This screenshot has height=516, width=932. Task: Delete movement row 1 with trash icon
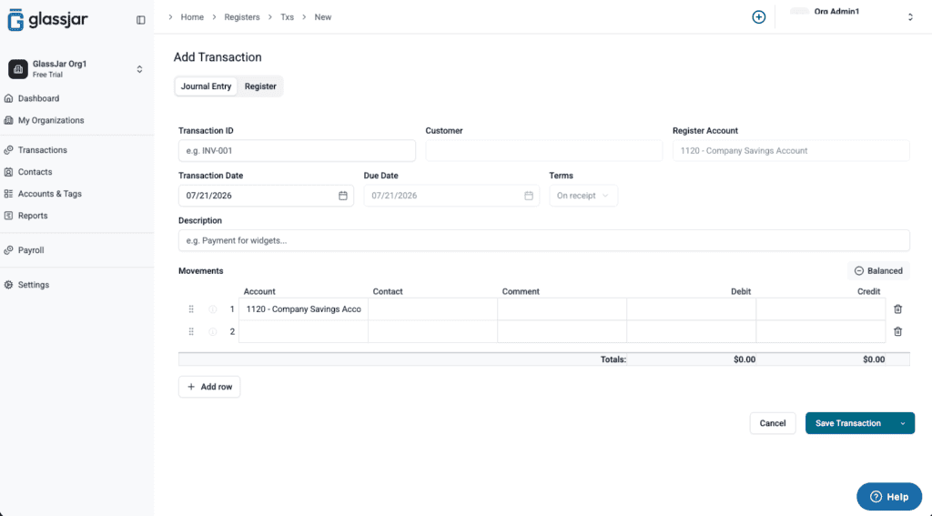(x=897, y=309)
